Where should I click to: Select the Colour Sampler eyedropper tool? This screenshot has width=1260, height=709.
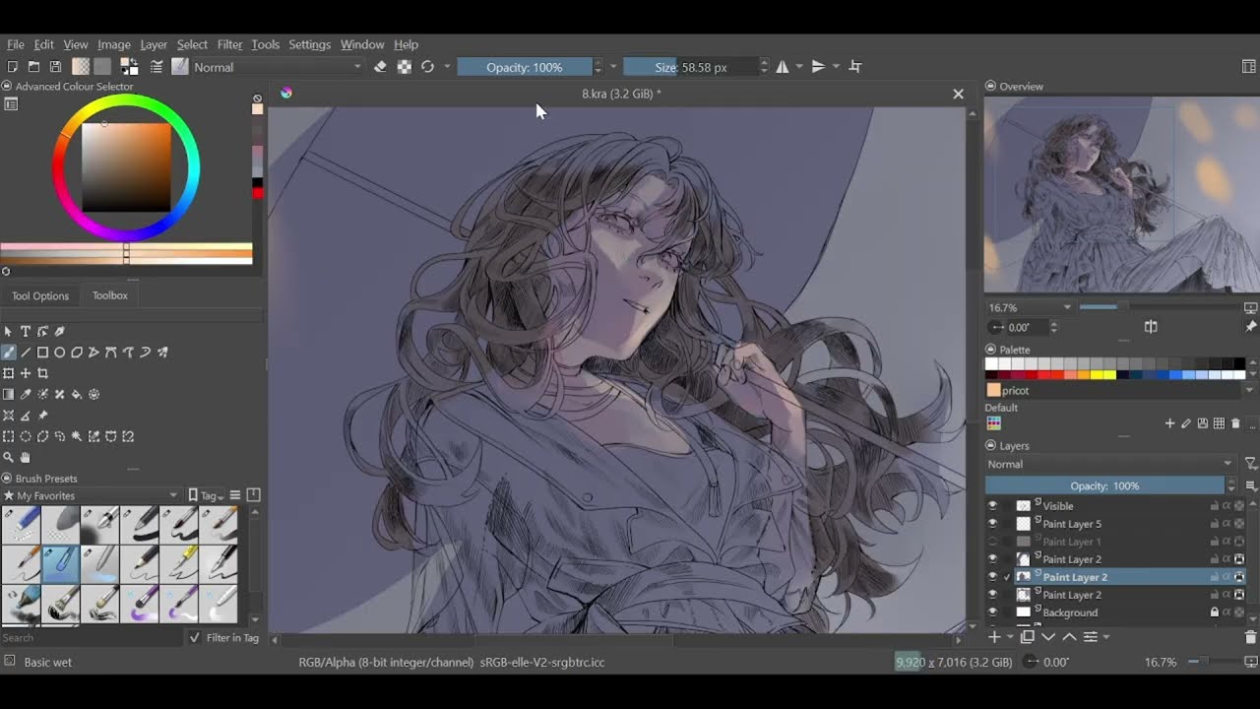(x=26, y=394)
